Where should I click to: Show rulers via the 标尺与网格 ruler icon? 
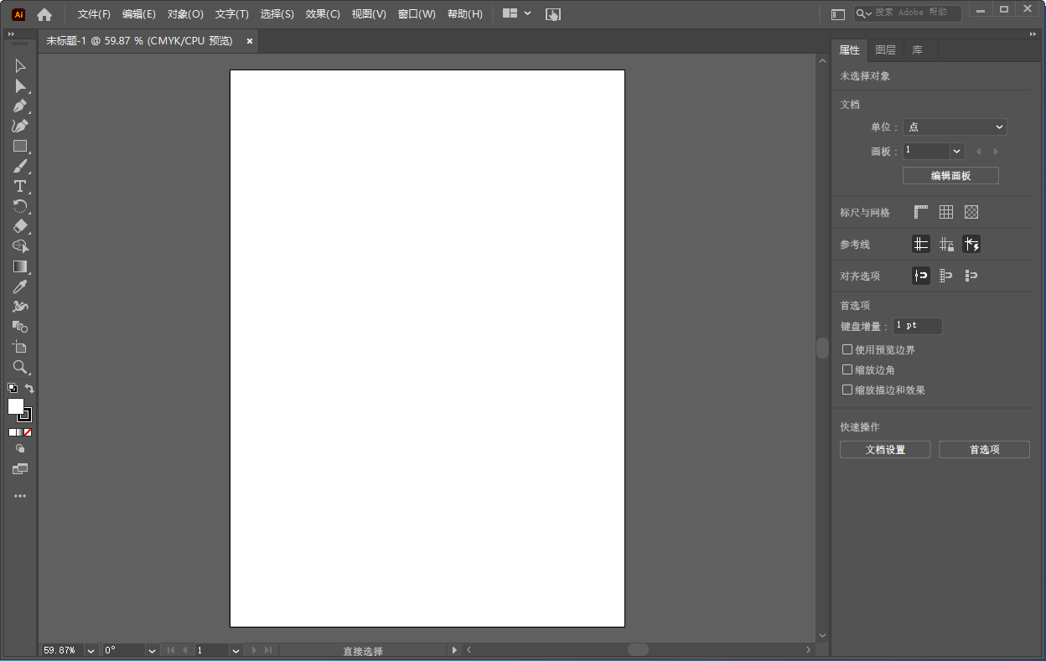(x=920, y=211)
